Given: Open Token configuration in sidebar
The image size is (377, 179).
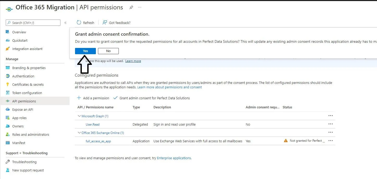Looking at the screenshot, I should pos(27,93).
